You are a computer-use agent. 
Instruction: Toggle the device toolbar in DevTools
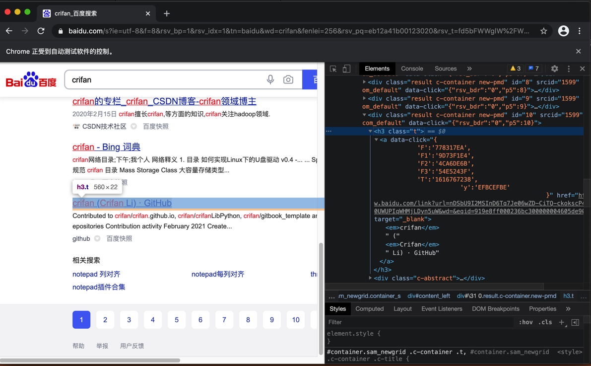point(346,69)
